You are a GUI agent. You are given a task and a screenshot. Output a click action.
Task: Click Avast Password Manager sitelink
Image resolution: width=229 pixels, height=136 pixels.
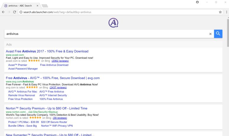coord(23,69)
